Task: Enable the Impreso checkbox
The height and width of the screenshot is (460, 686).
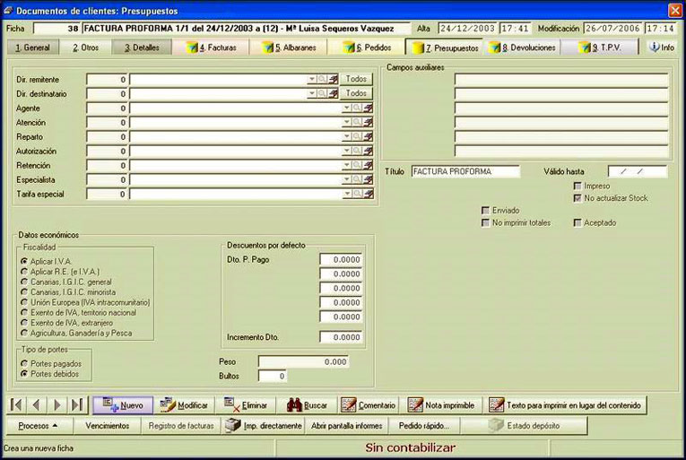Action: (577, 186)
